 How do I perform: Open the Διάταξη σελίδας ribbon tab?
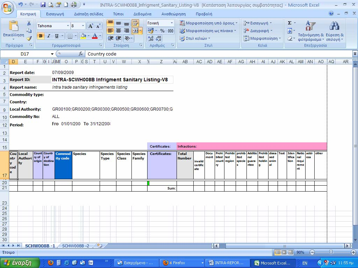tap(88, 14)
